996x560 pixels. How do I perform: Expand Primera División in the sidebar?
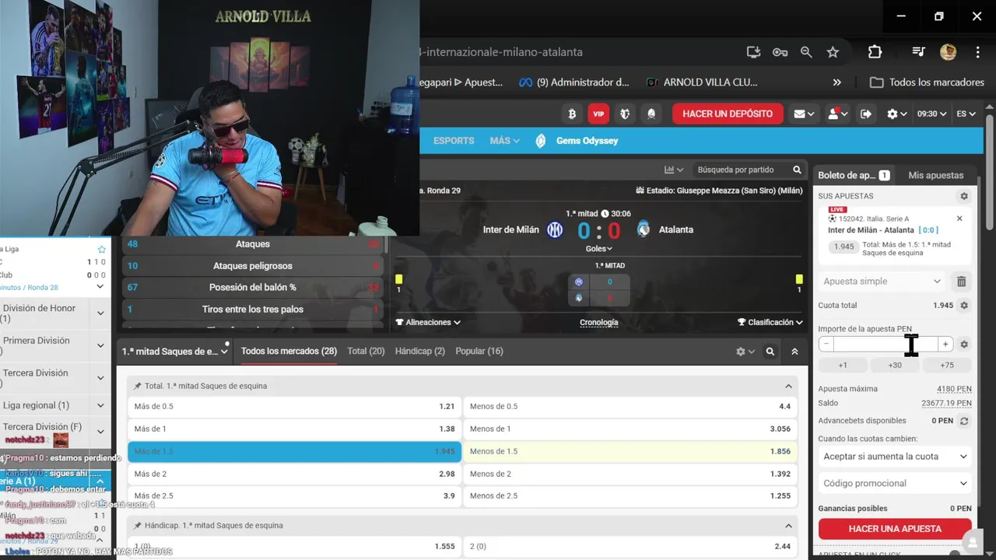click(100, 345)
